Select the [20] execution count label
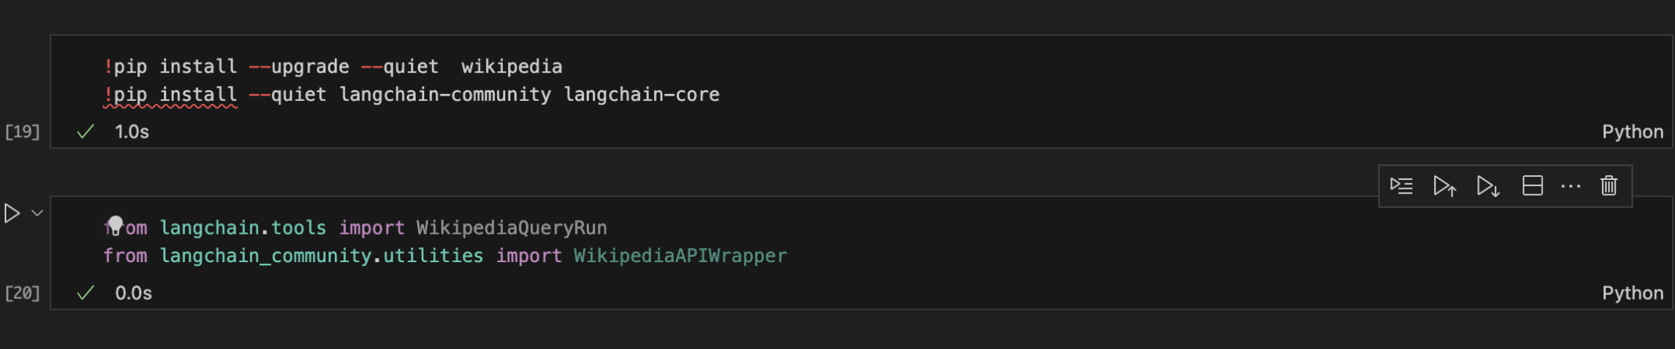Viewport: 1675px width, 349px height. [22, 293]
